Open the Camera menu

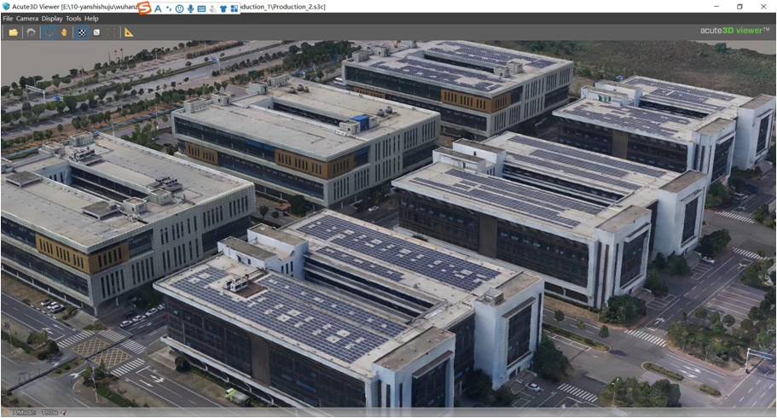coord(26,18)
